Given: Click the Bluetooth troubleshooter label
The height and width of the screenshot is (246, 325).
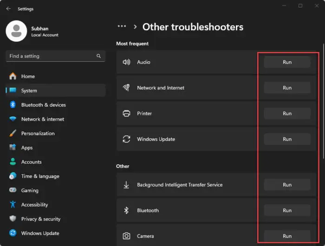Looking at the screenshot, I should click(x=148, y=210).
